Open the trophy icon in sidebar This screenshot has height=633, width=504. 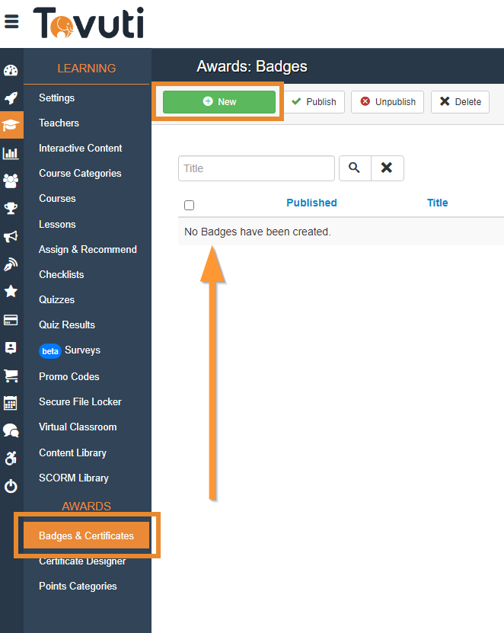click(x=11, y=208)
